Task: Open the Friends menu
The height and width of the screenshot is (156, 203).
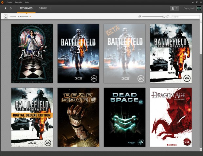Action: (18, 2)
